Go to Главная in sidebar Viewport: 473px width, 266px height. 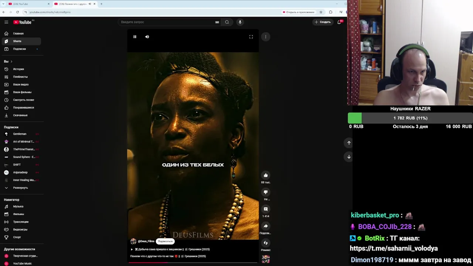click(x=21, y=34)
